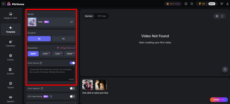230x104 pixels.
Task: Select the winter kiss template thumbnail
Action: click(88, 85)
